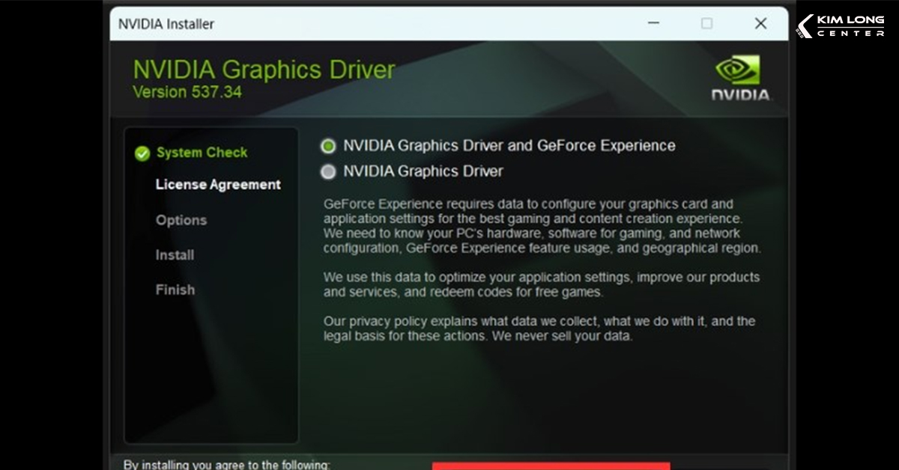Click the NVIDIA Graphics Driver header text

(x=264, y=69)
